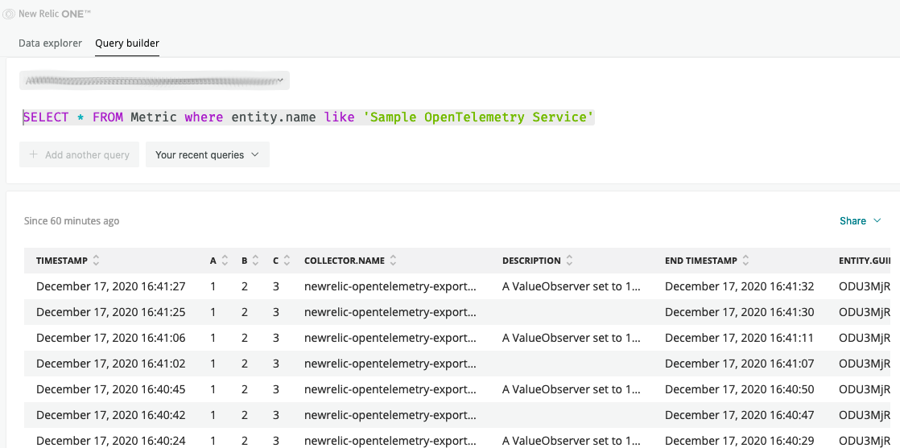Open the blurred account selector dropdown
This screenshot has width=900, height=448.
155,80
